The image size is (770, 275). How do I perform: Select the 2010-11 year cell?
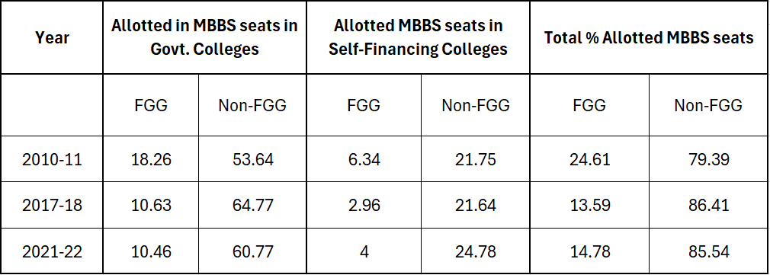52,160
